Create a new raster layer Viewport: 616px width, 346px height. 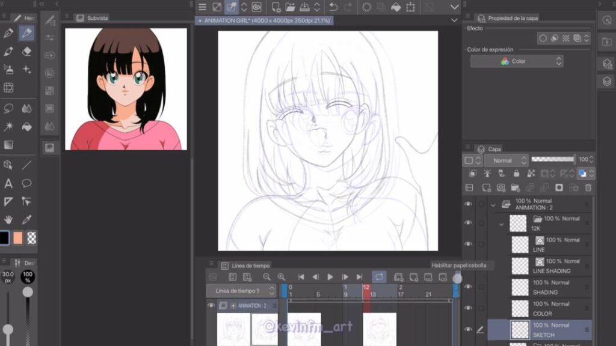[486, 188]
